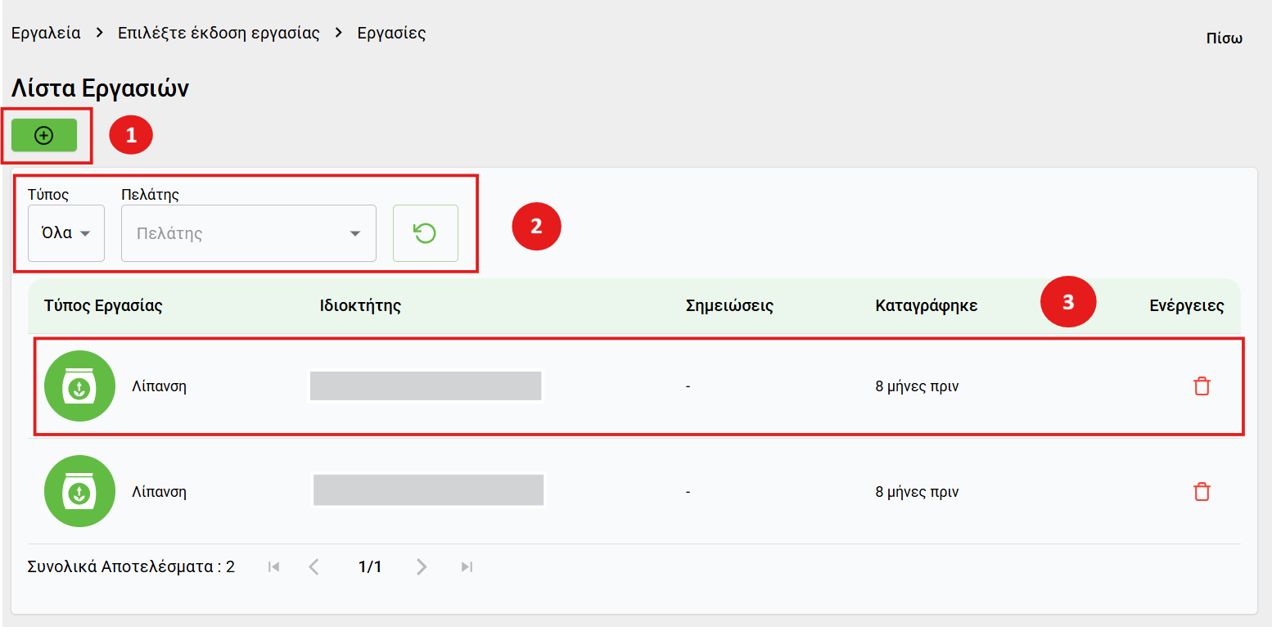The height and width of the screenshot is (627, 1272).
Task: Click first row's fertilization bag icon
Action: tap(79, 386)
